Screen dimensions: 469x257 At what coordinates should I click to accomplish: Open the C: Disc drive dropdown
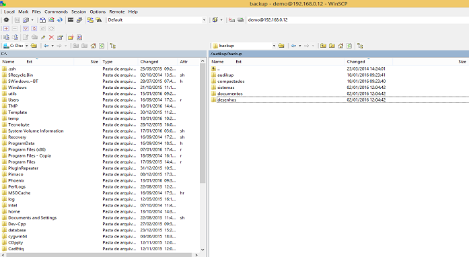tap(27, 46)
